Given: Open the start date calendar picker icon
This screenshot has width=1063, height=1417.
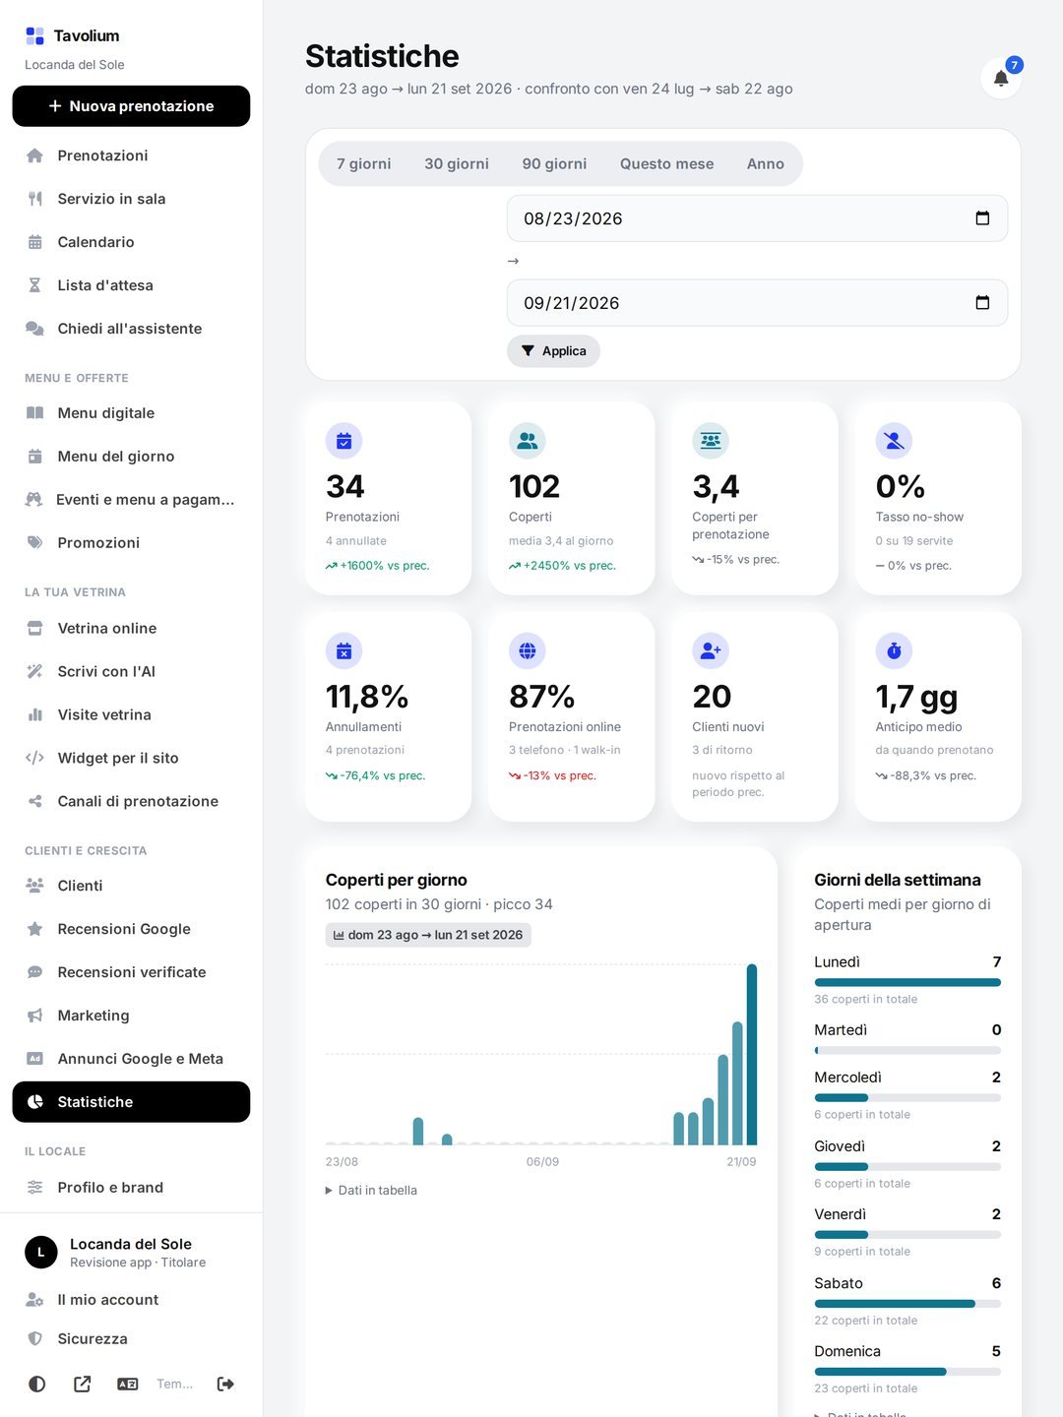Looking at the screenshot, I should tap(982, 218).
